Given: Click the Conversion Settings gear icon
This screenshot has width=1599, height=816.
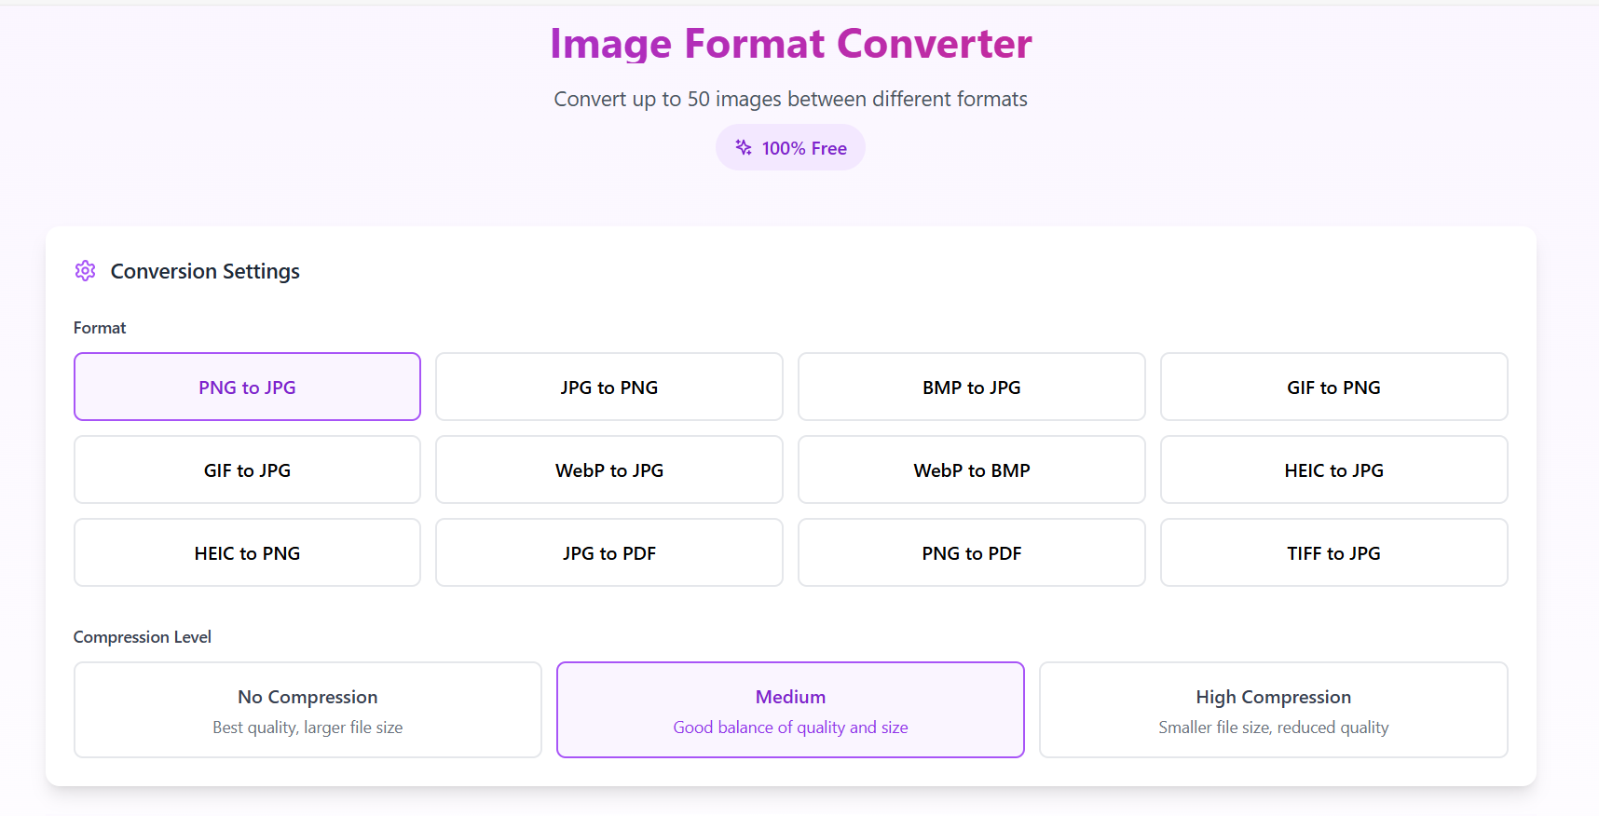Looking at the screenshot, I should pos(85,271).
